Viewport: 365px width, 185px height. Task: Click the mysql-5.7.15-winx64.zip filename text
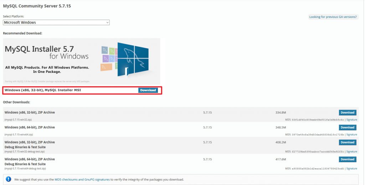point(19,135)
